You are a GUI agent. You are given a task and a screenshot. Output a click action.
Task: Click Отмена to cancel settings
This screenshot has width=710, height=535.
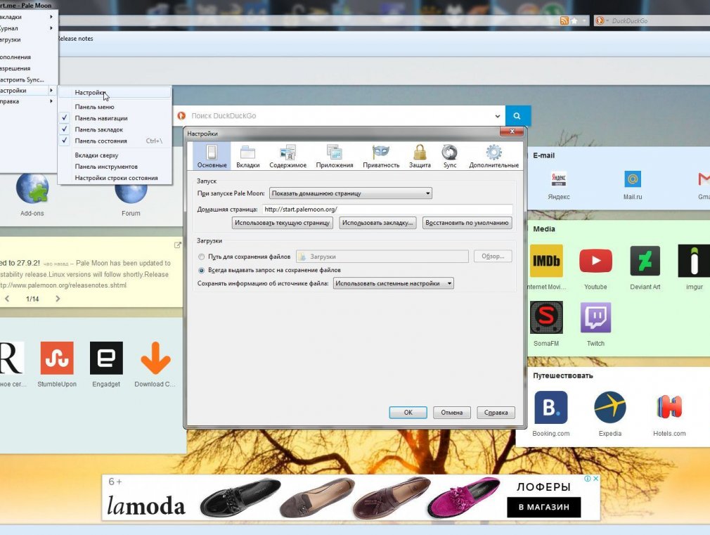tap(451, 413)
